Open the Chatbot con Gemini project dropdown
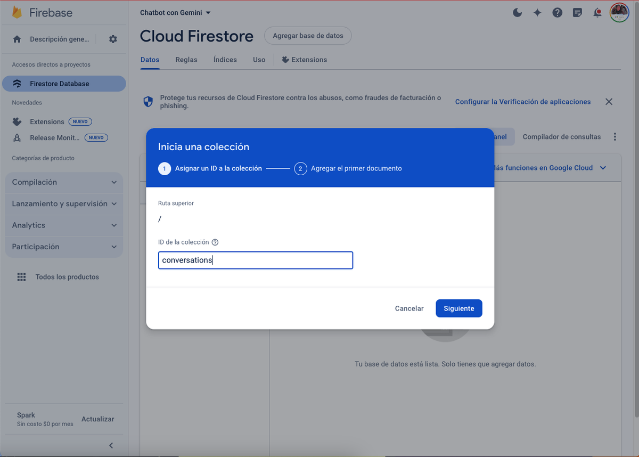639x457 pixels. pyautogui.click(x=175, y=12)
